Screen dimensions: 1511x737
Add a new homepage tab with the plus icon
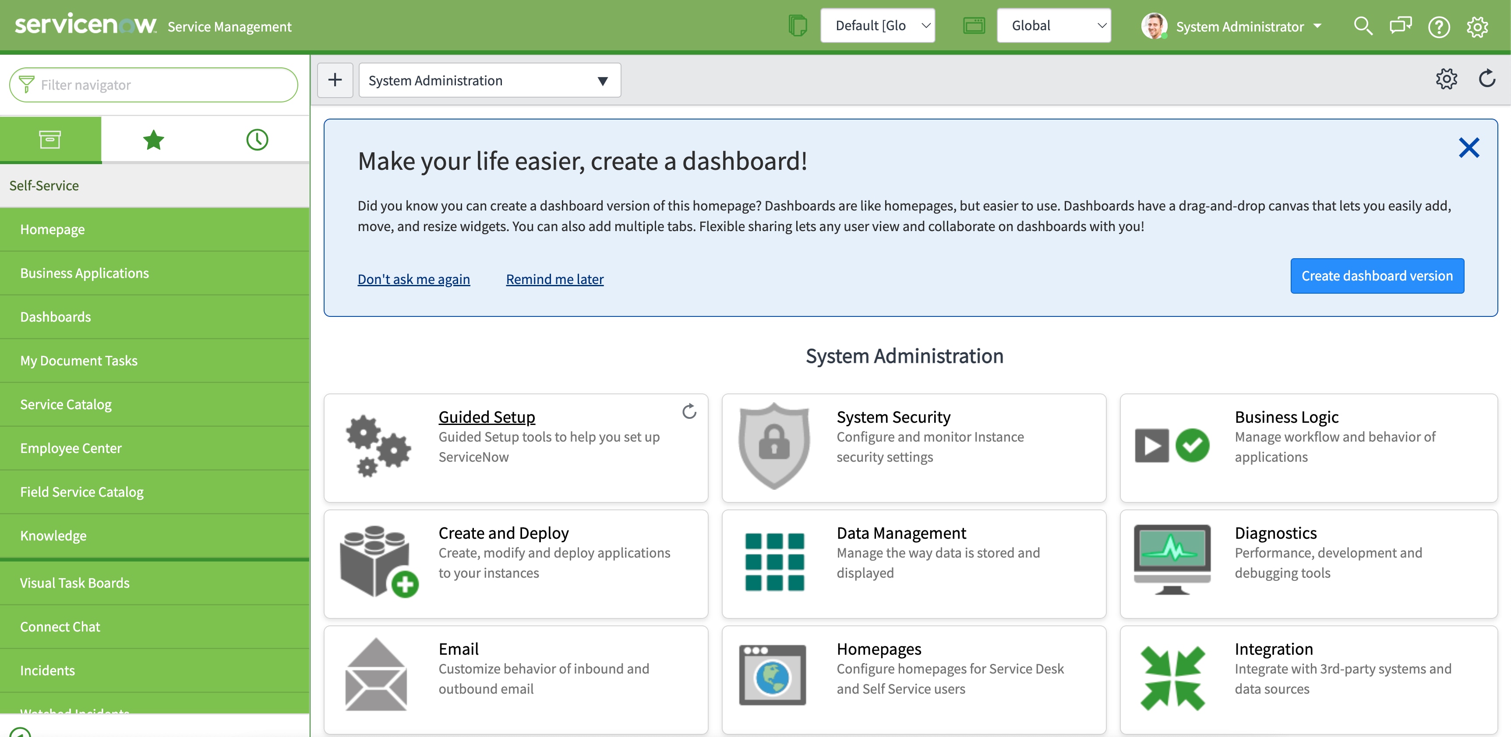click(335, 80)
